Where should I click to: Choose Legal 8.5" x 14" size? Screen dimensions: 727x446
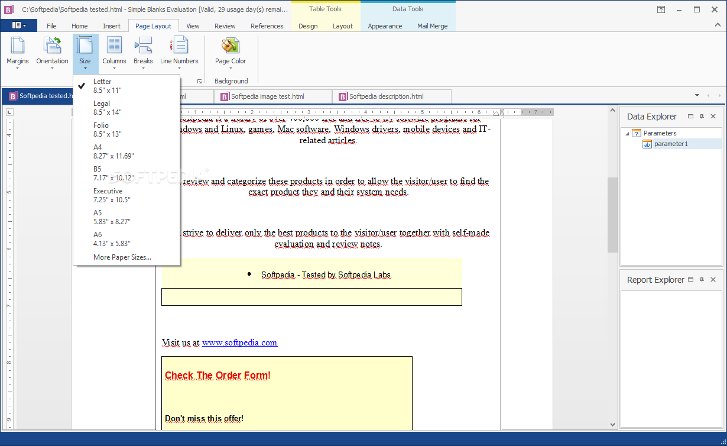coord(126,108)
